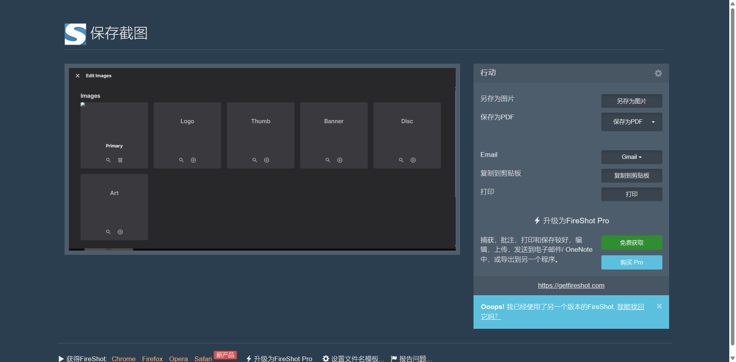Click the triangle icon before 获得FireShot
This screenshot has width=736, height=362.
61,359
